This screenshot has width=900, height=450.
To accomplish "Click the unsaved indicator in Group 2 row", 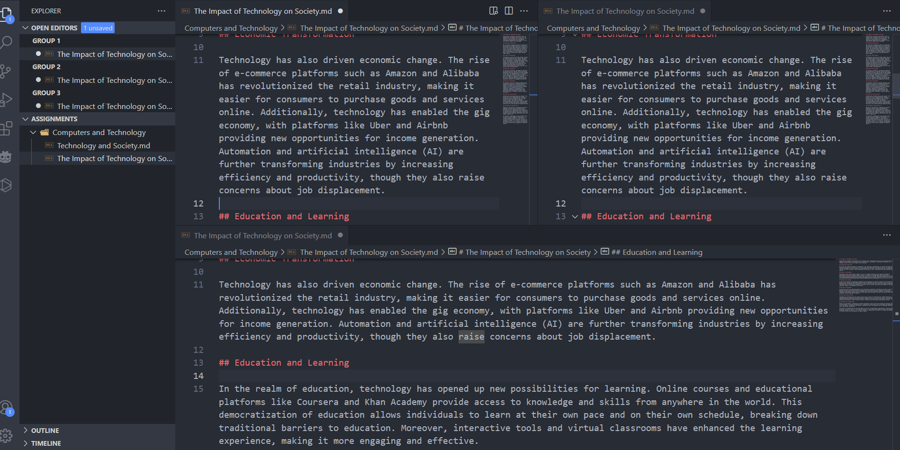I will (38, 80).
